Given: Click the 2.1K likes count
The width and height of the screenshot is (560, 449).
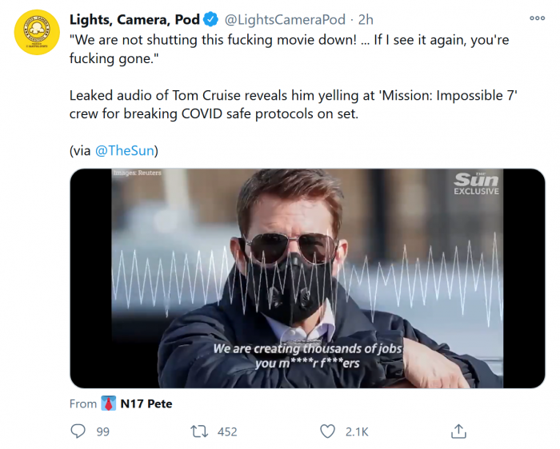Looking at the screenshot, I should [x=356, y=431].
